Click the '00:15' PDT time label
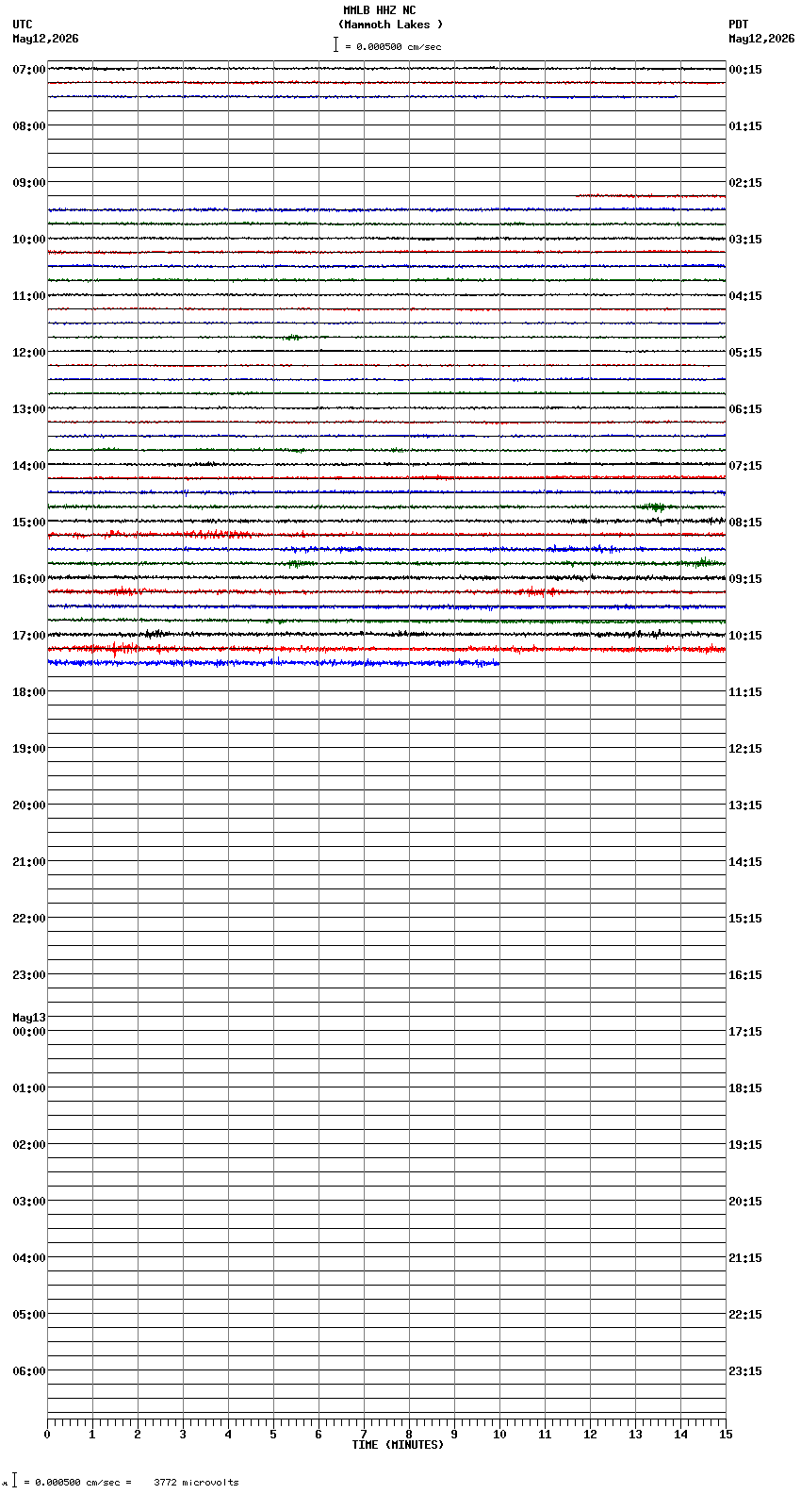Viewport: 801px width, 1494px height. pos(745,70)
